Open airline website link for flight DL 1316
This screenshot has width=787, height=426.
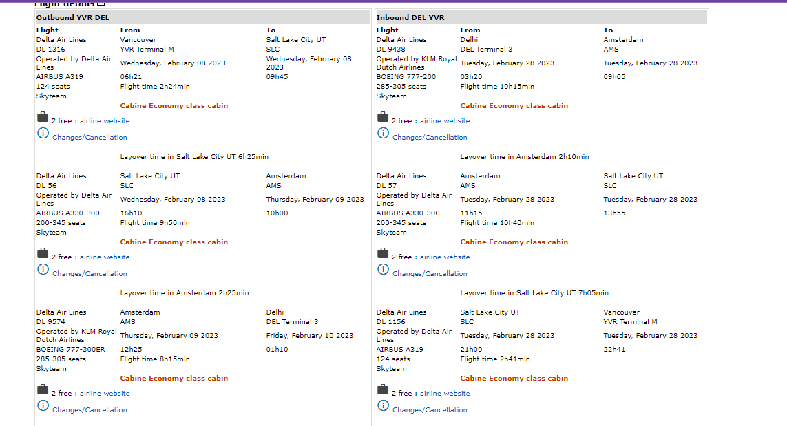point(105,121)
